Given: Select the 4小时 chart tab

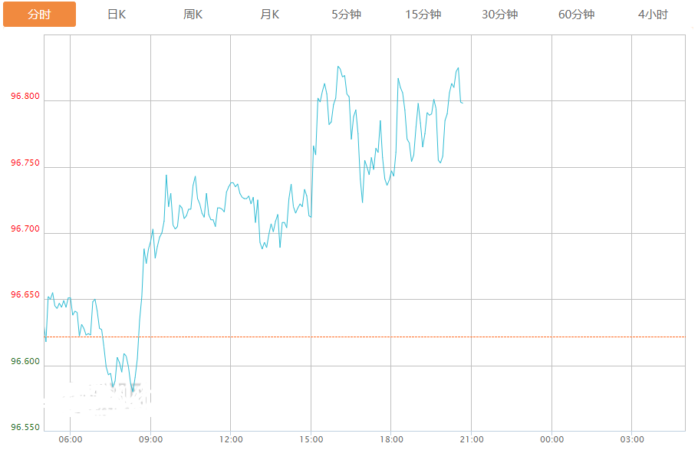Looking at the screenshot, I should 653,15.
